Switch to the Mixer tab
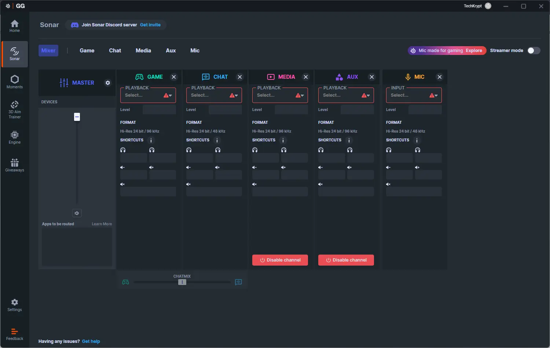This screenshot has width=550, height=348. [48, 51]
